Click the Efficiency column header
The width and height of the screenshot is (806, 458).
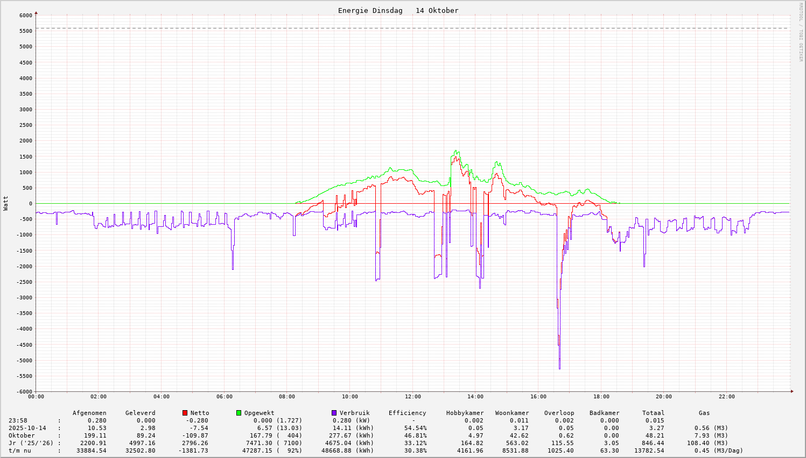tap(407, 413)
